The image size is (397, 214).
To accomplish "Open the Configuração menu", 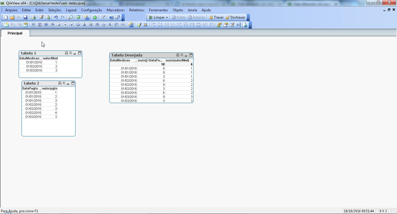I will [91, 10].
